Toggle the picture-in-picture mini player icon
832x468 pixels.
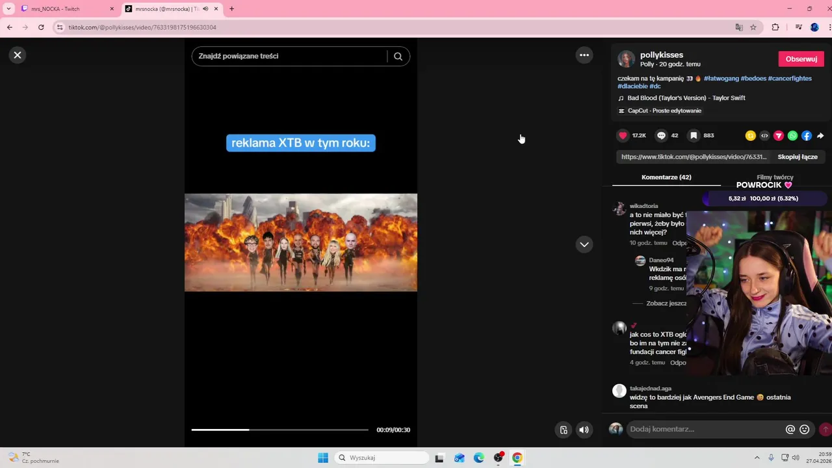point(564,430)
